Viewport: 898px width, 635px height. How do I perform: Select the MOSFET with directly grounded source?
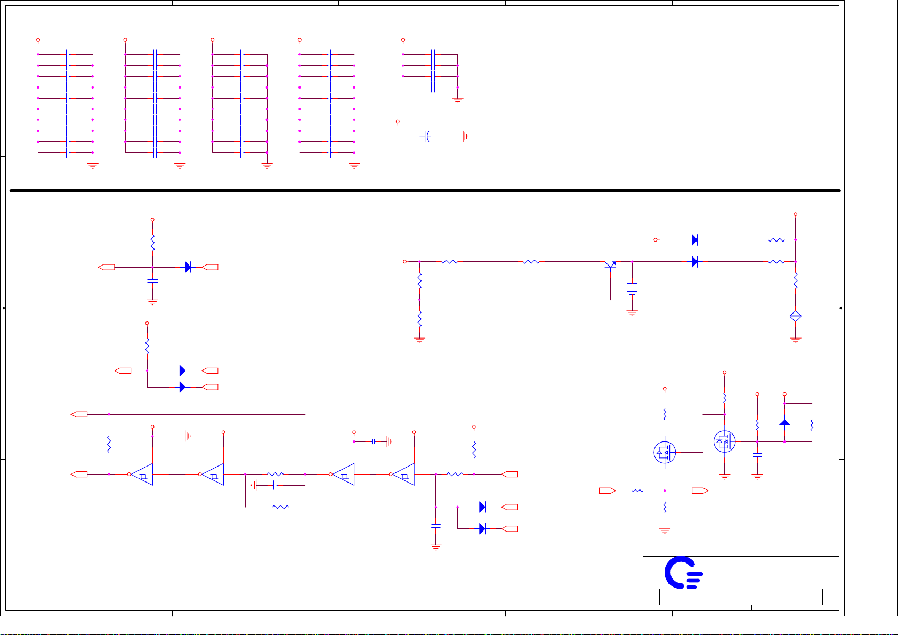point(724,441)
